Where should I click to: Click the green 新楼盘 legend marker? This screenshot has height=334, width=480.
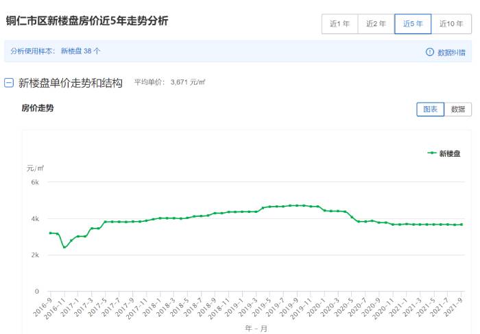click(432, 153)
